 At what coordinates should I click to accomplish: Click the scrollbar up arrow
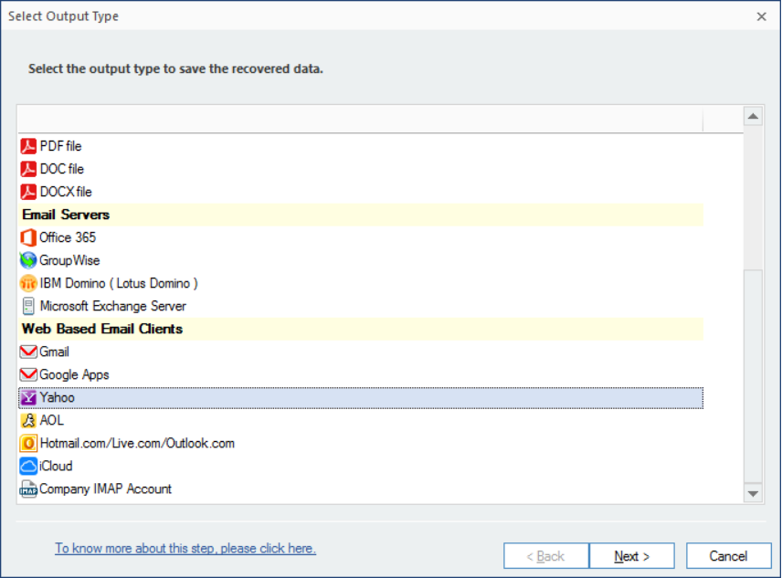tap(753, 117)
